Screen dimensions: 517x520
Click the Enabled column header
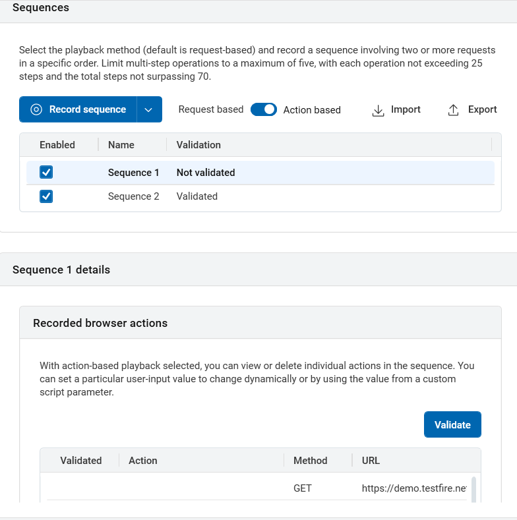pyautogui.click(x=57, y=145)
